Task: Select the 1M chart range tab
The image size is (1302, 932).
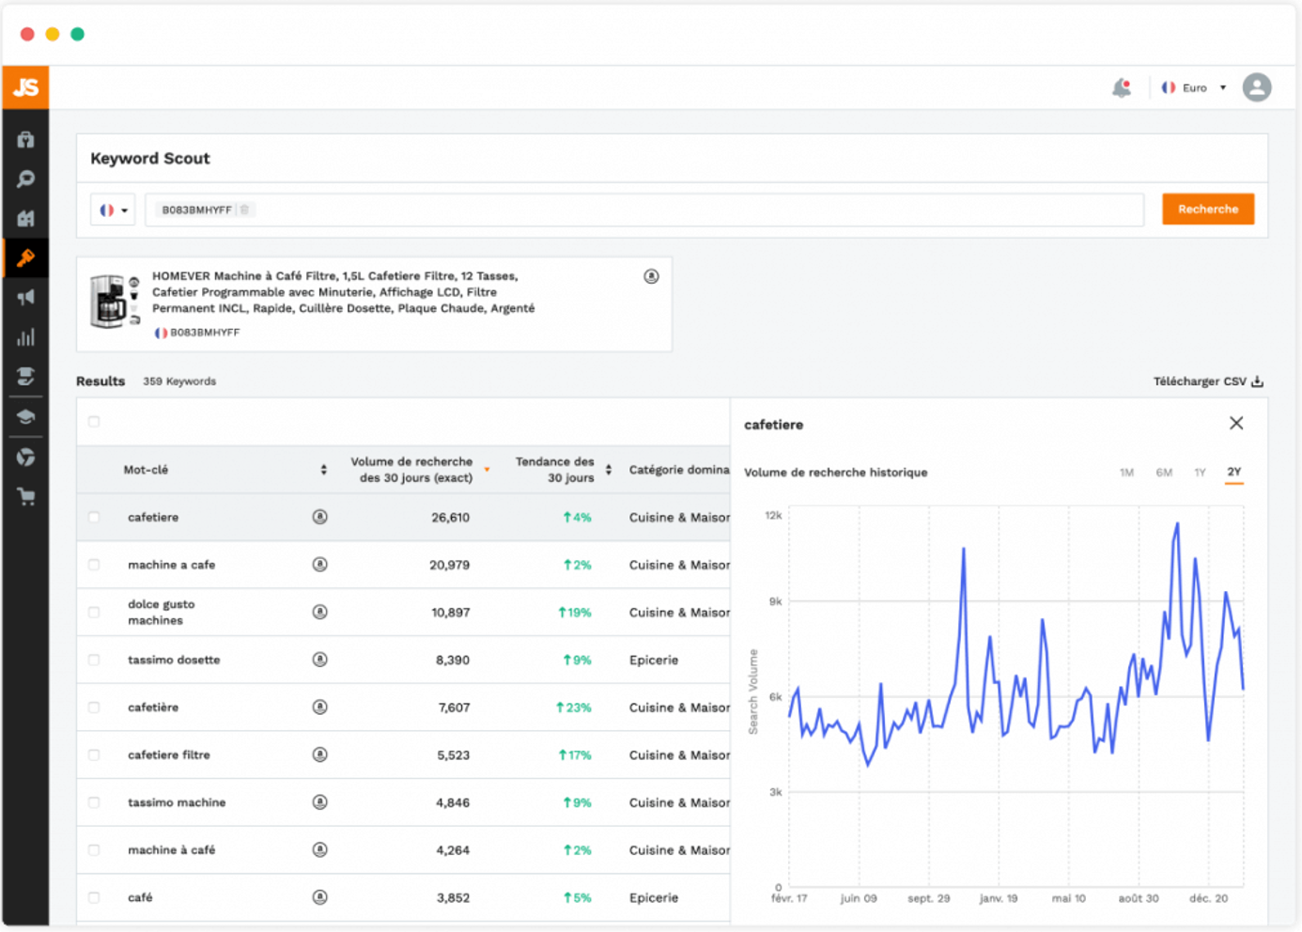Action: coord(1127,473)
